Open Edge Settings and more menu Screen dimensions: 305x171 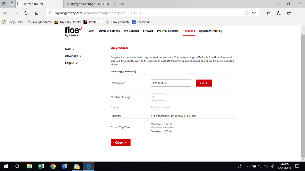click(x=300, y=13)
